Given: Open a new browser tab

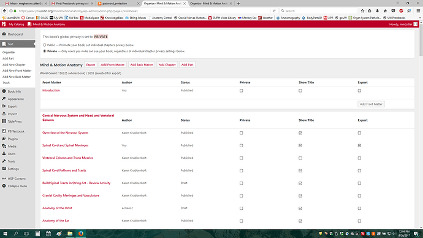Looking at the screenshot, I should pyautogui.click(x=238, y=4).
